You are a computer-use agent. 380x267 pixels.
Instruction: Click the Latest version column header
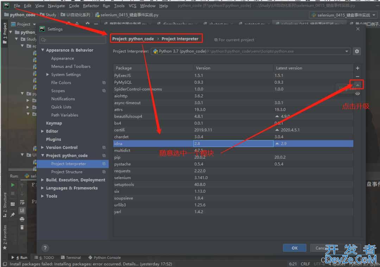[313, 68]
